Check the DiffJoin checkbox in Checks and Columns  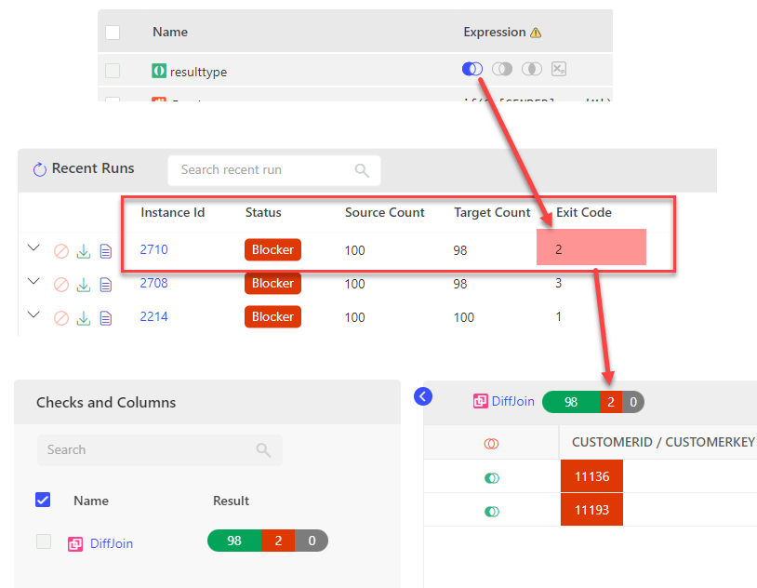(x=44, y=541)
